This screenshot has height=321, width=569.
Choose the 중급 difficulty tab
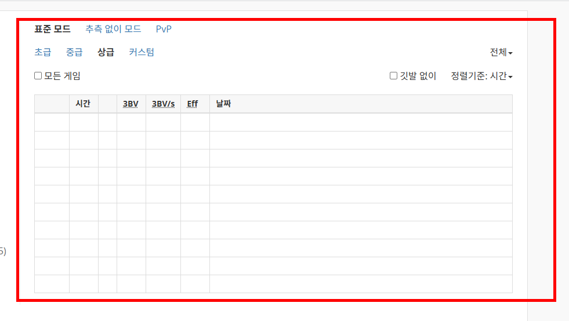click(74, 52)
